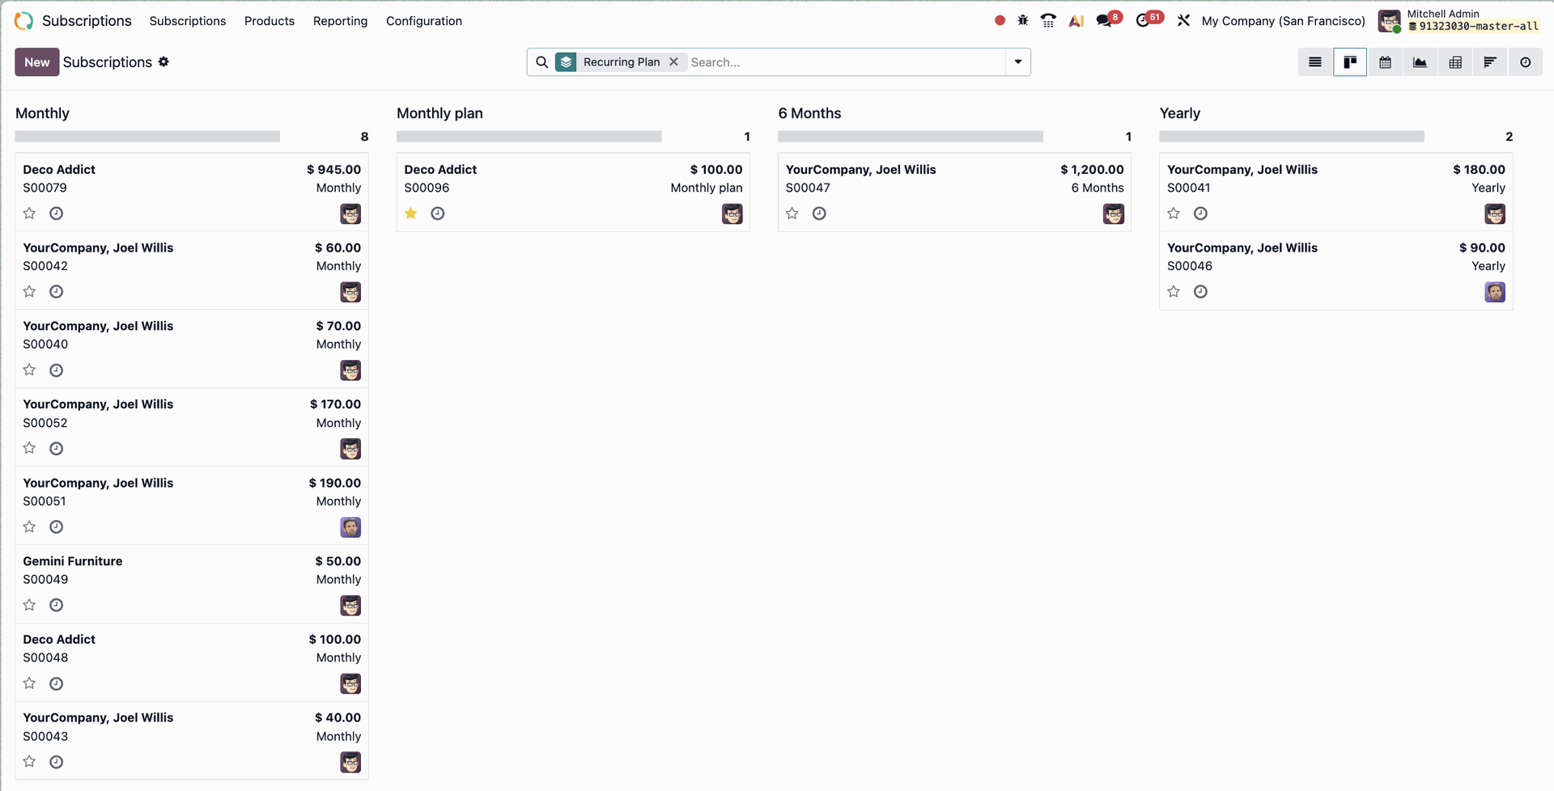Open the calendar view
The width and height of the screenshot is (1554, 791).
click(1385, 62)
